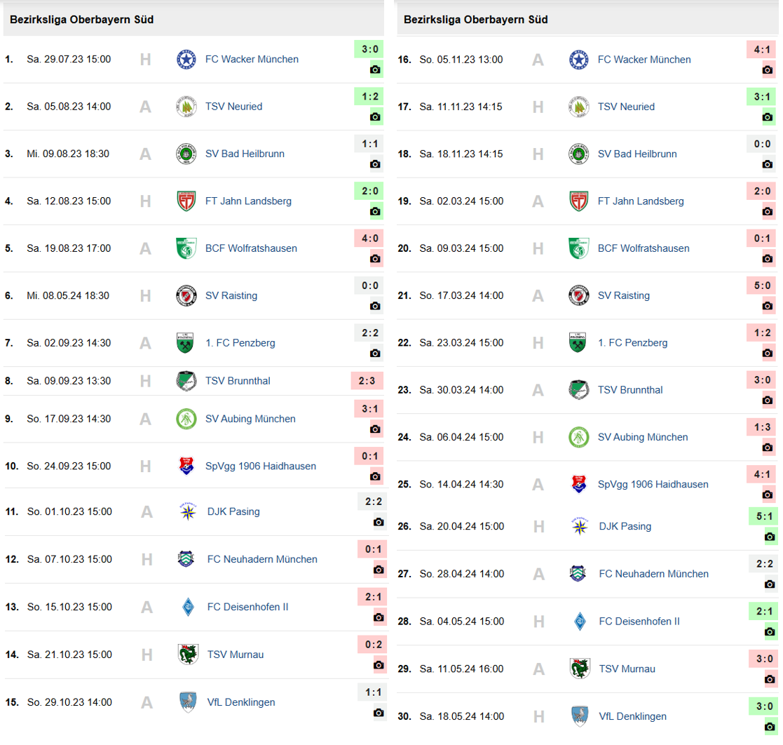Open 1. FC Penzberg link on matchday 22
Screen dimensions: 783x745
coord(632,343)
